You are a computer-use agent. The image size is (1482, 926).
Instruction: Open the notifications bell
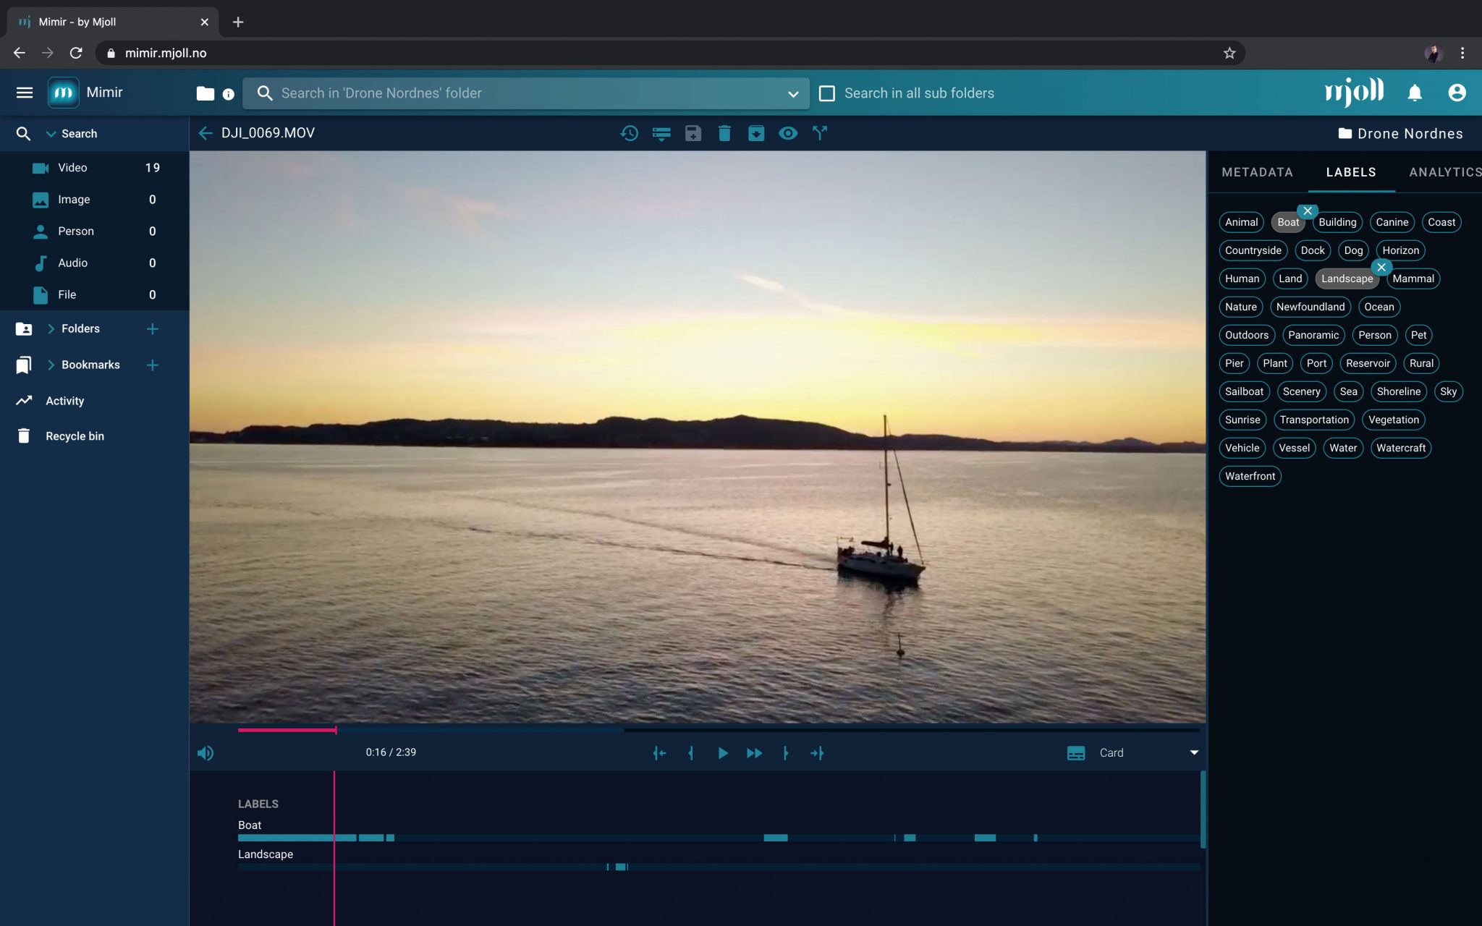[x=1415, y=93]
